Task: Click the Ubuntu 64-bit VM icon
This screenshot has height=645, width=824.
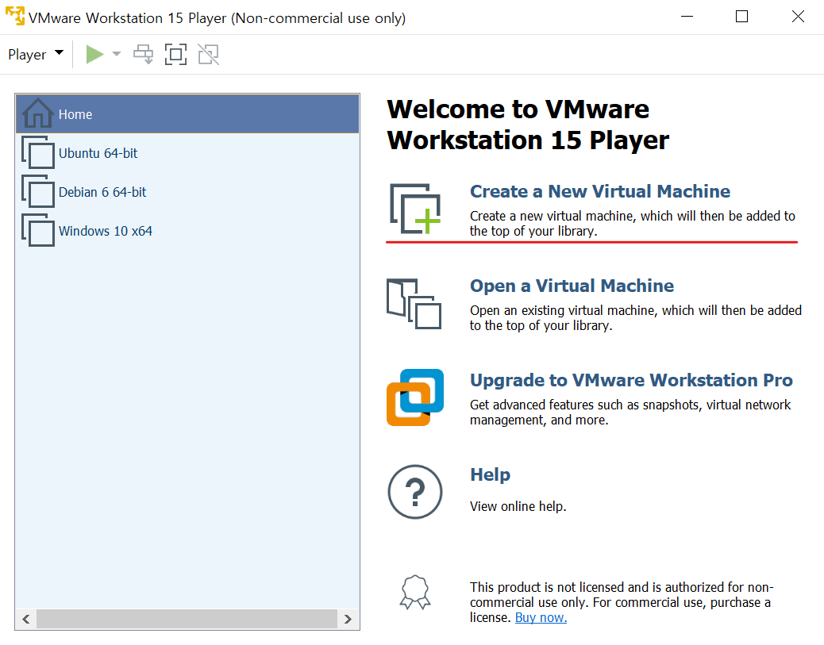Action: (38, 153)
